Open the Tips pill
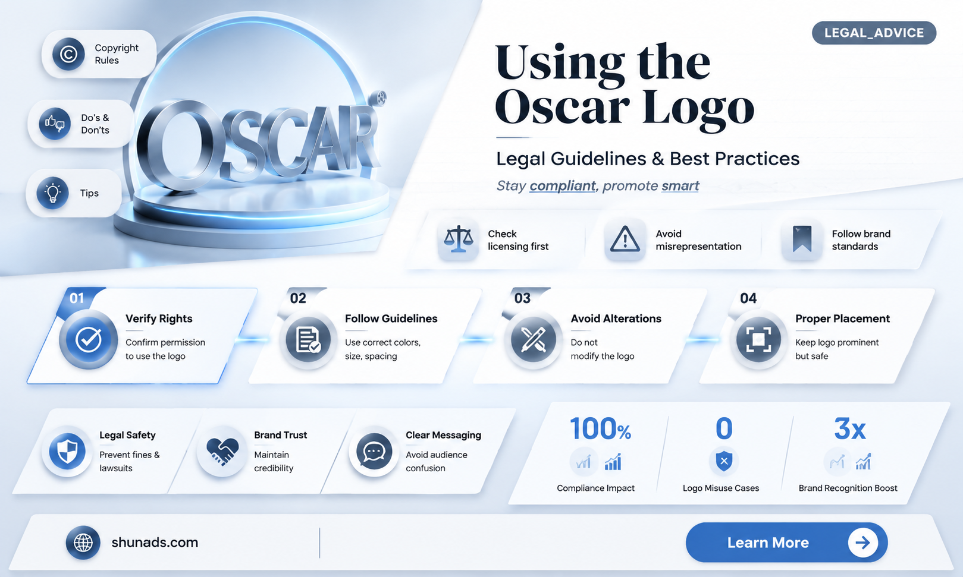 coord(74,193)
